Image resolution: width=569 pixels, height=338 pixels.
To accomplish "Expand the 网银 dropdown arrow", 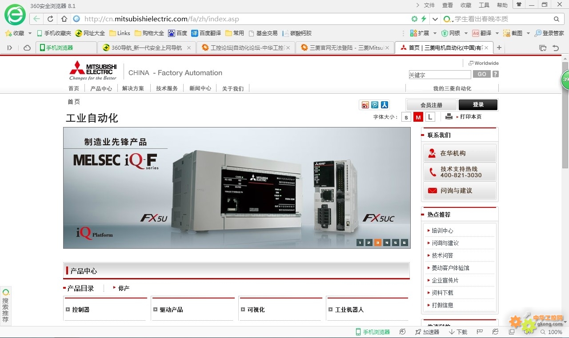I will pos(465,33).
